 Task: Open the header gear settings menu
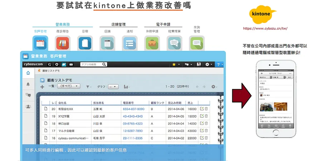coord(209,64)
